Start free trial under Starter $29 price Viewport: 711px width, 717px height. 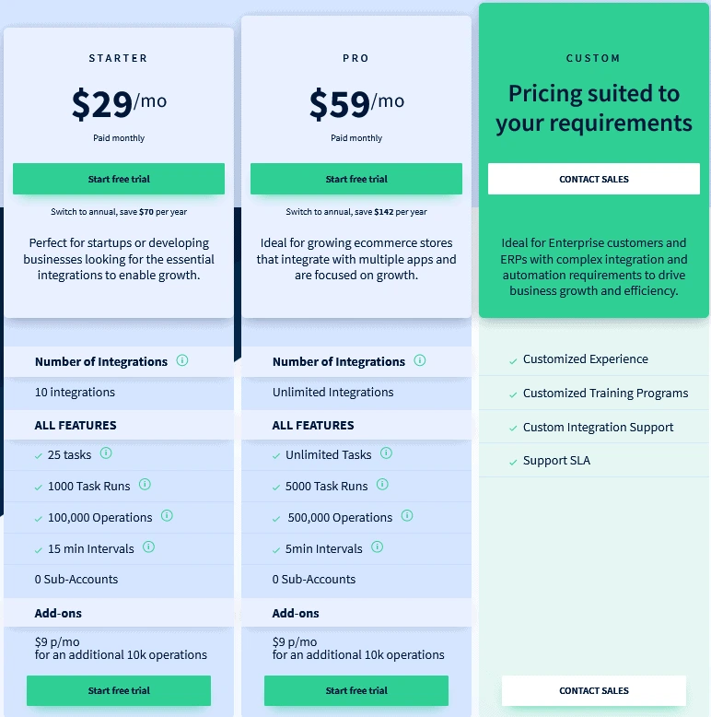[x=119, y=179]
